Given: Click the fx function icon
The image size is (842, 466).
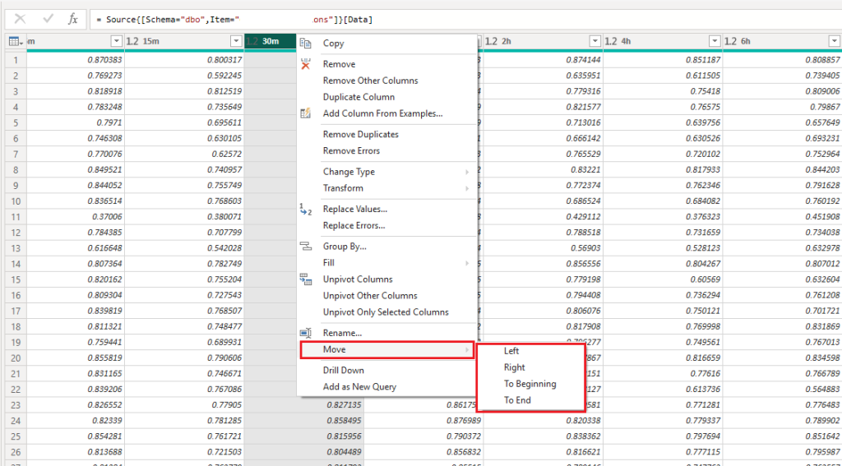Looking at the screenshot, I should [x=73, y=20].
